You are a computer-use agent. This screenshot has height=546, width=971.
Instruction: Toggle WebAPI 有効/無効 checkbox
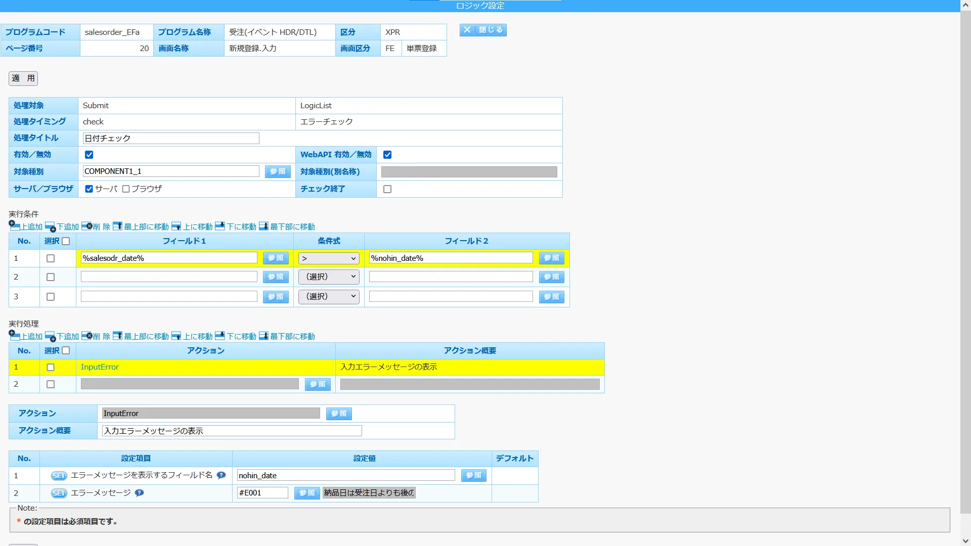point(387,155)
